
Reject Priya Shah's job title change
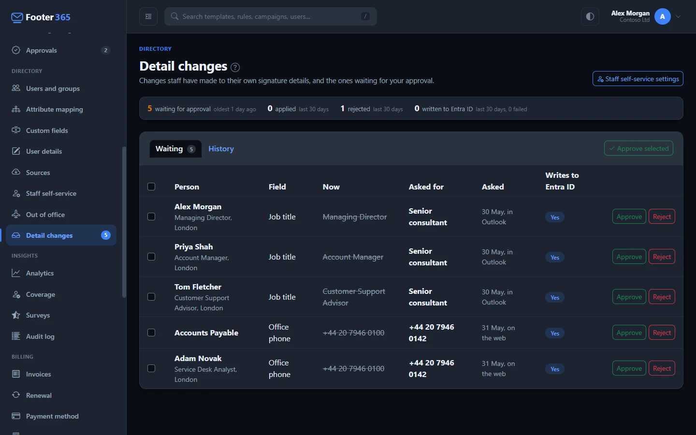pos(662,257)
